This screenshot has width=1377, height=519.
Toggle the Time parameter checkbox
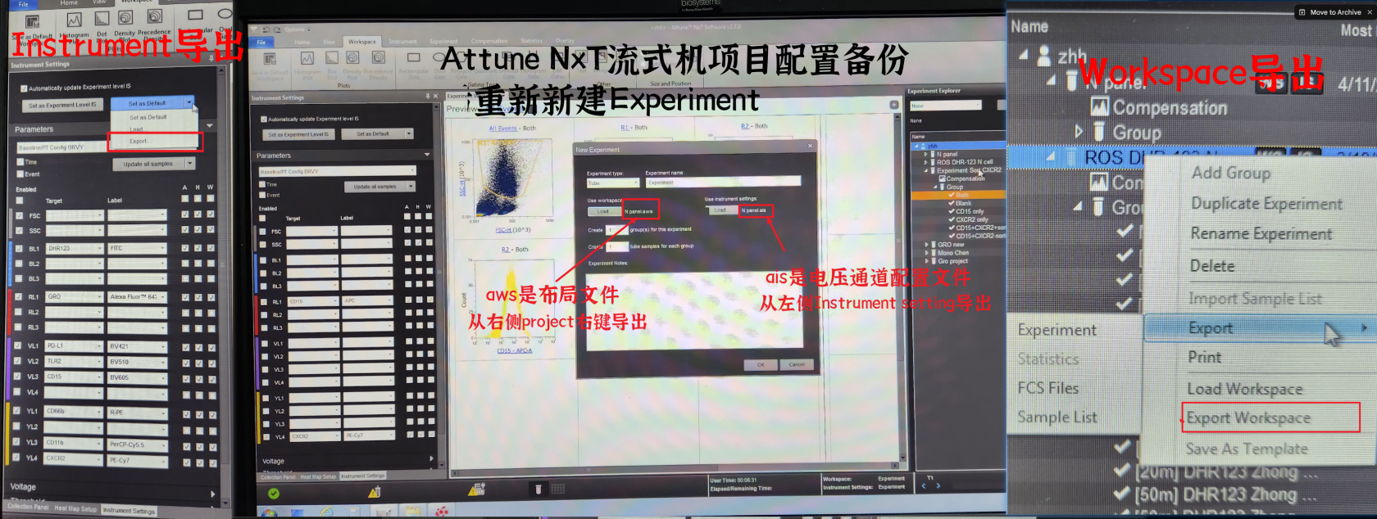point(20,162)
